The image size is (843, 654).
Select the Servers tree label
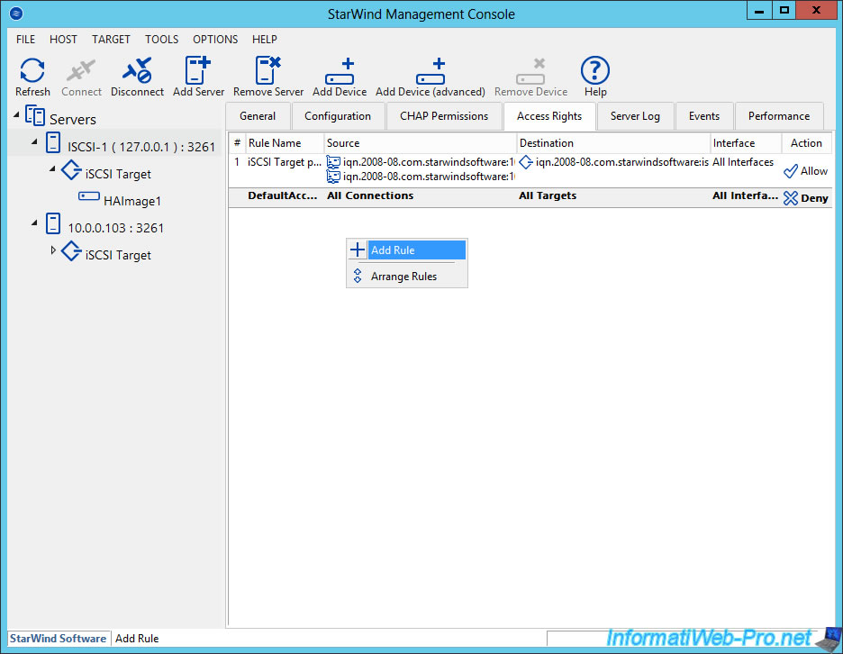[73, 120]
